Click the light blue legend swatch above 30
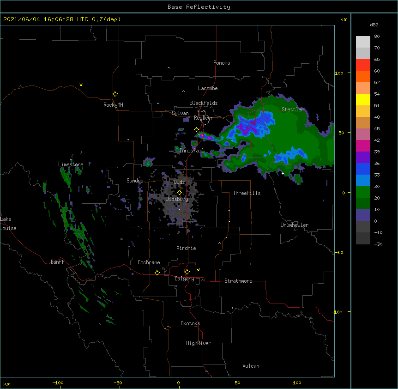 point(363,180)
